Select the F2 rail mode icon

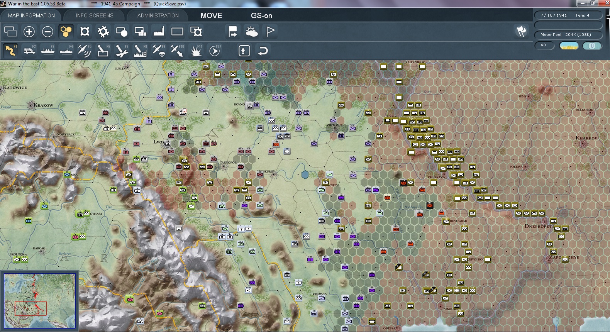29,51
